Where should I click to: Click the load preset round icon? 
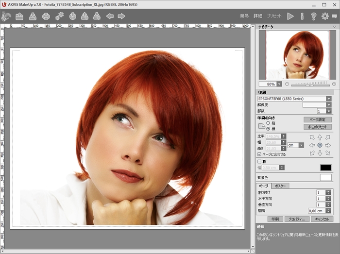click(x=73, y=16)
